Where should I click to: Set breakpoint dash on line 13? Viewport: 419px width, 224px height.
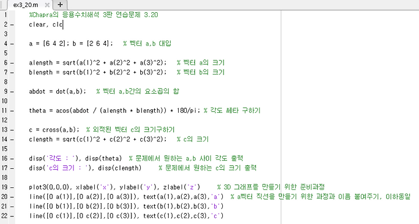point(12,130)
